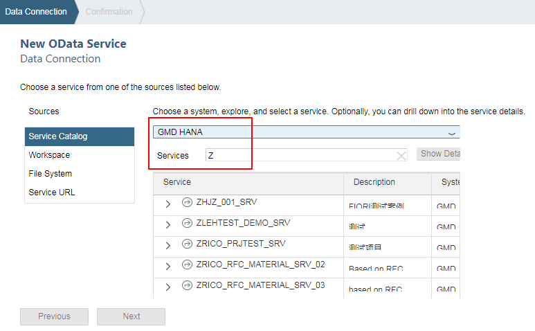Expand the ZRICO_PRJTEST_SRV service row

point(168,245)
